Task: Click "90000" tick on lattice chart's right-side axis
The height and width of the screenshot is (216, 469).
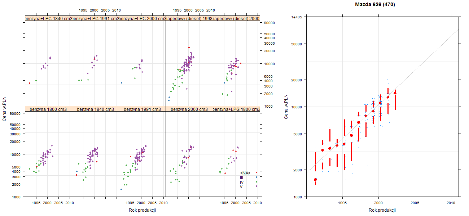Action: pos(270,23)
